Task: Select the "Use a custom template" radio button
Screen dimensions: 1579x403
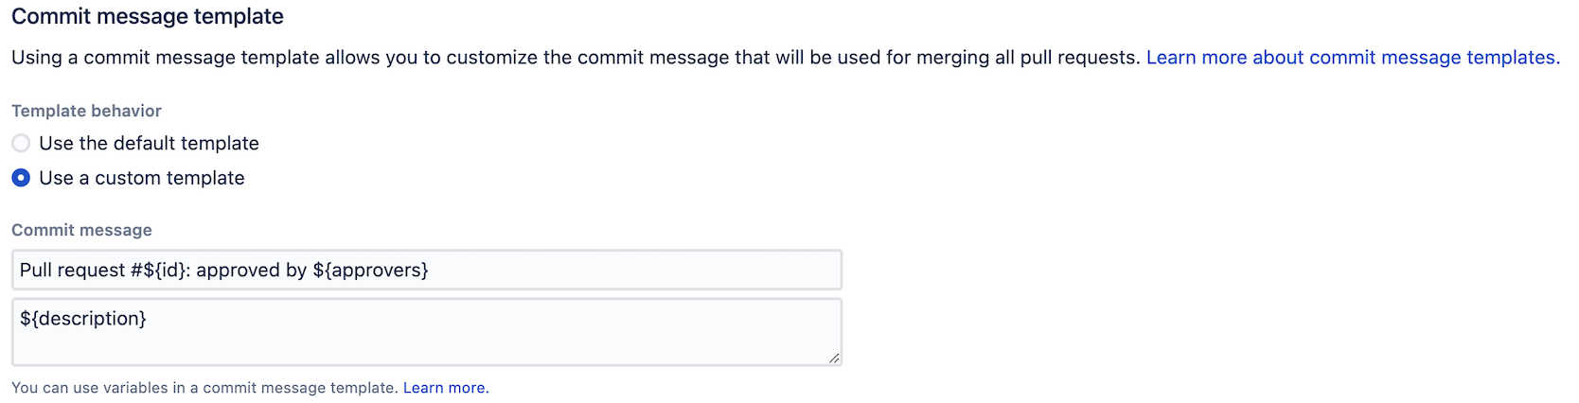Action: 21,178
